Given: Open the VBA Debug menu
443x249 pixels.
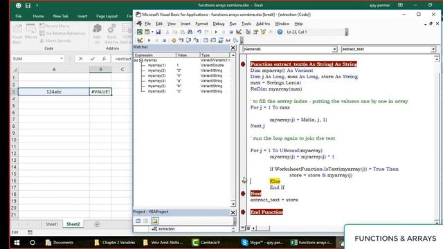Looking at the screenshot, I should (x=219, y=24).
